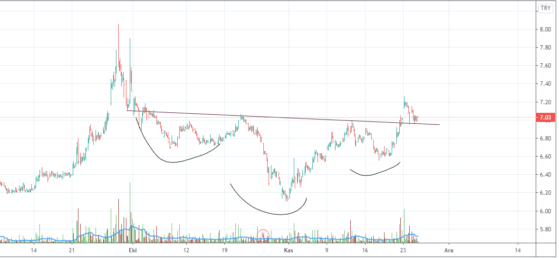Click the 23 date label on time axis
Image resolution: width=559 pixels, height=258 pixels.
tap(403, 250)
